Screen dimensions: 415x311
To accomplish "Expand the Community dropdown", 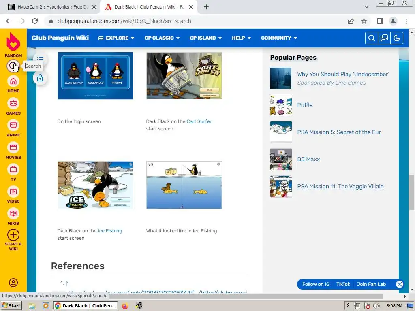I will (279, 38).
